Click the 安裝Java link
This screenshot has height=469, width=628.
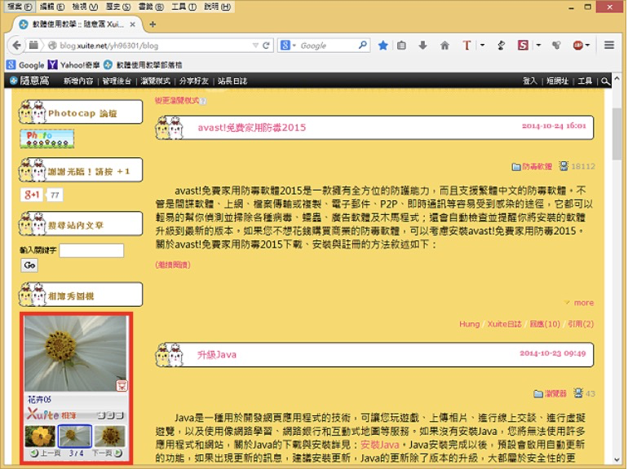pos(380,445)
